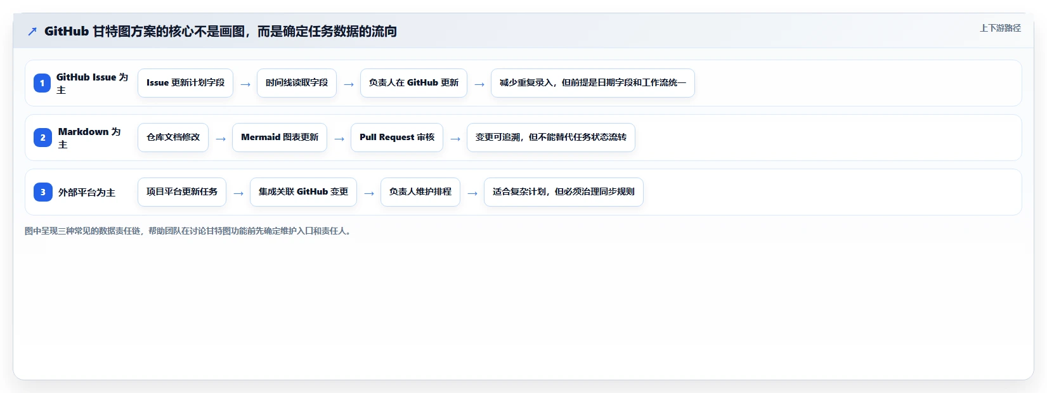Click the number 2 badge for Markdown row
The image size is (1047, 393).
point(42,138)
